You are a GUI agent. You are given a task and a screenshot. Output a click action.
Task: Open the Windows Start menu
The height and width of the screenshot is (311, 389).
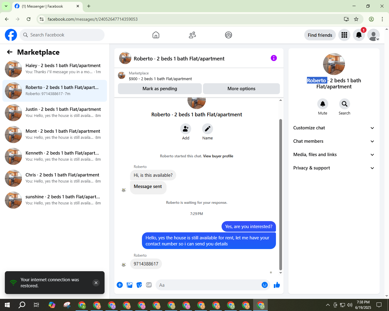[7, 305]
